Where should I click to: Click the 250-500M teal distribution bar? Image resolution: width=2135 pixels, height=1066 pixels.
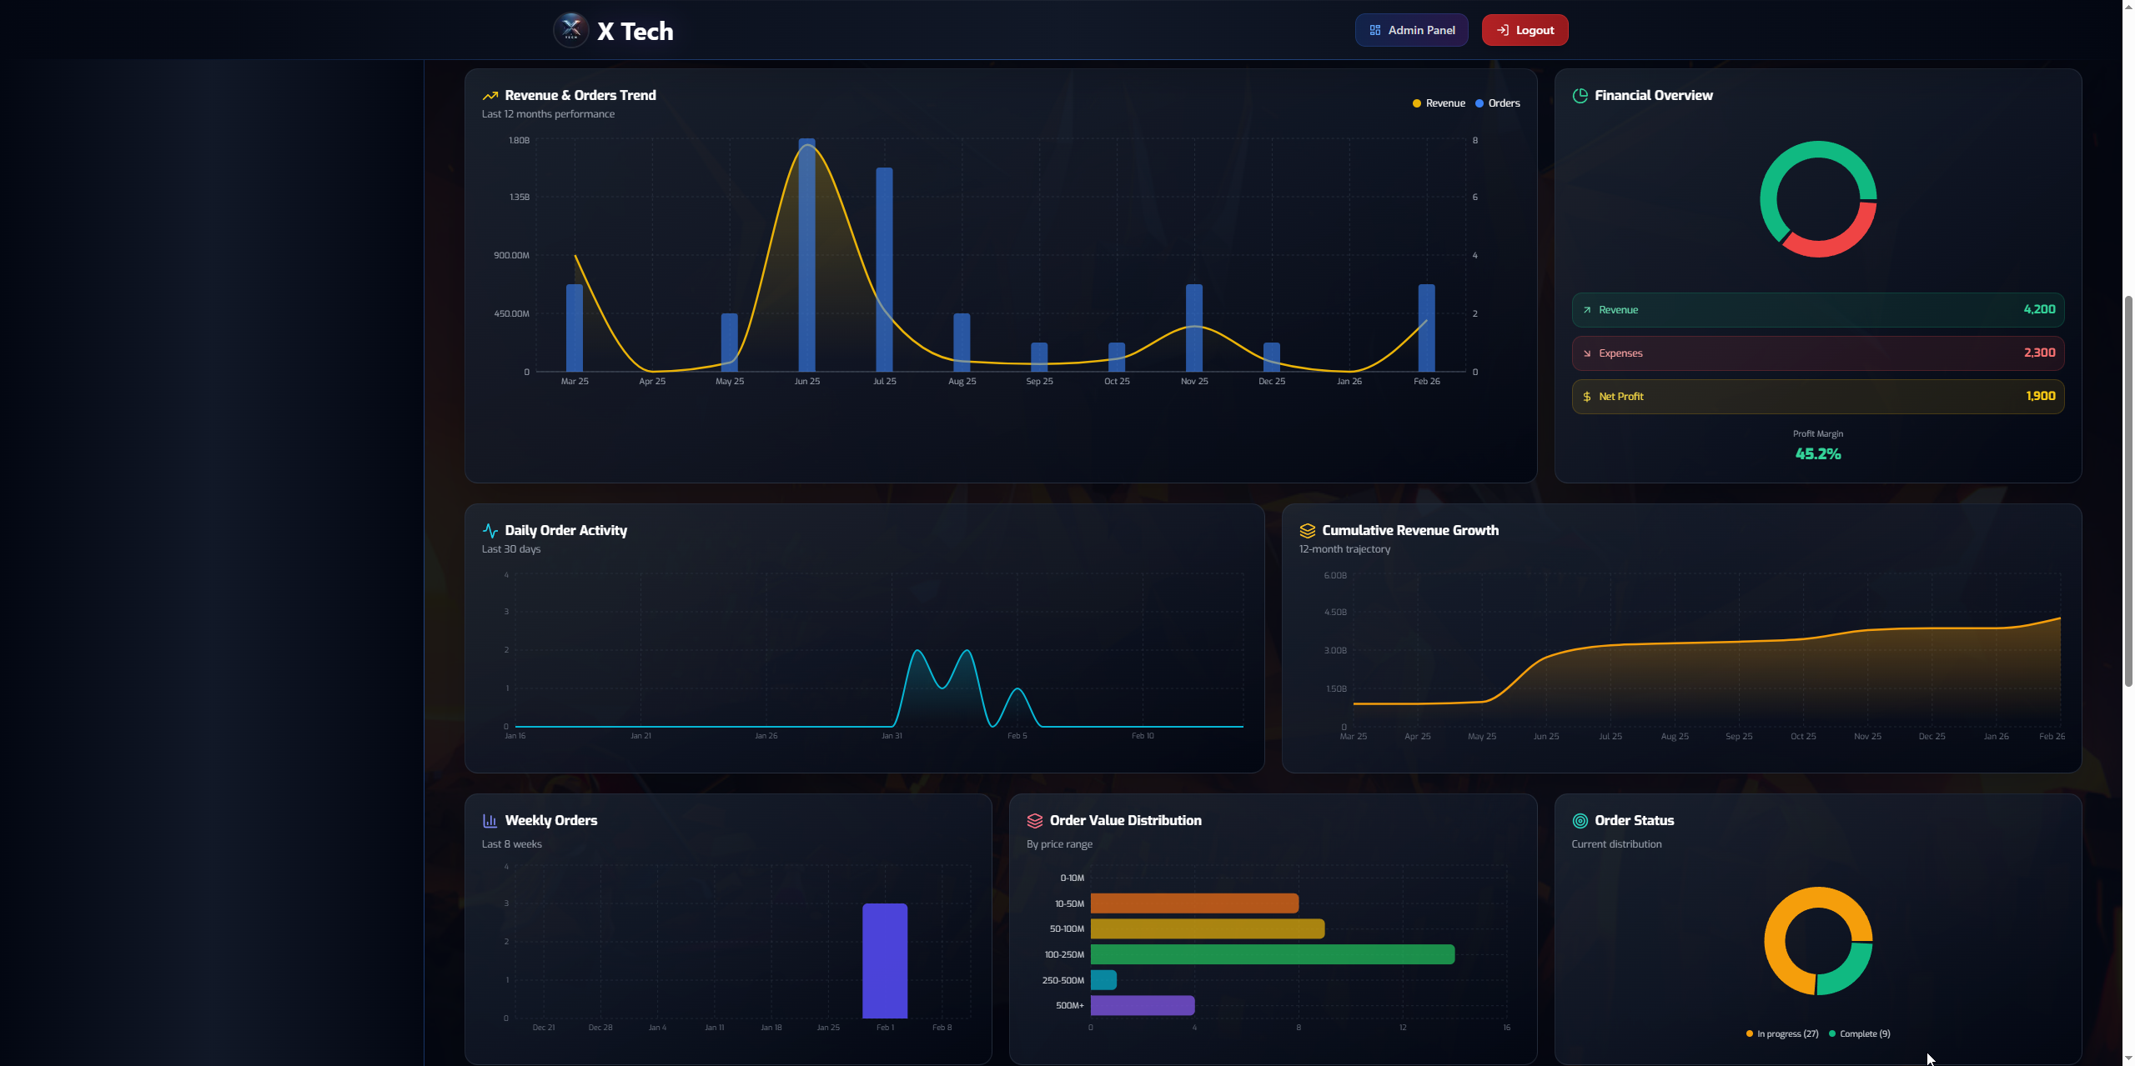coord(1103,980)
